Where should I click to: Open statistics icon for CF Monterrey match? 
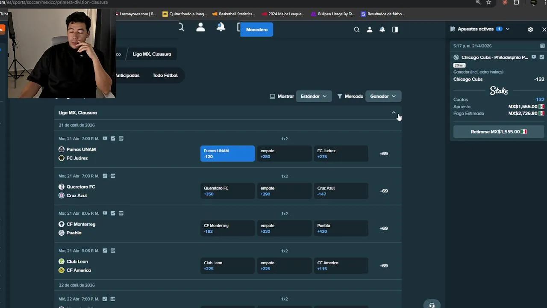point(113,213)
